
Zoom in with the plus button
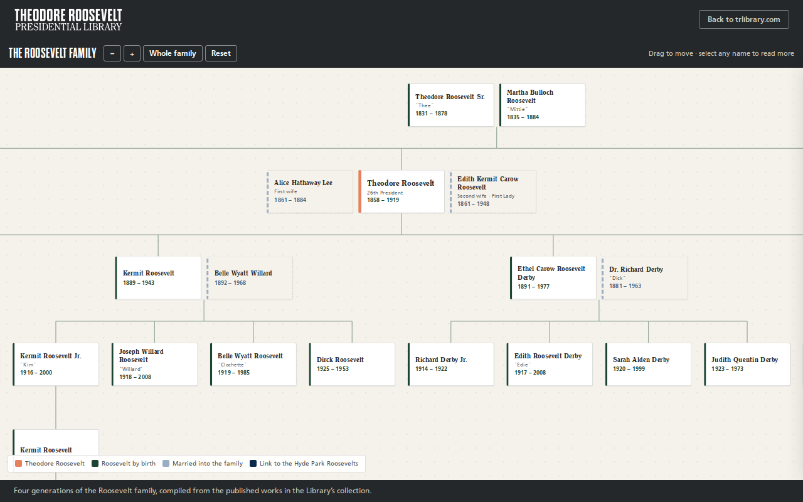point(132,53)
